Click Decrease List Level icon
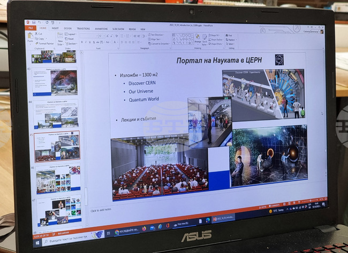Screen dimensions: 348x253 tap(135, 36)
